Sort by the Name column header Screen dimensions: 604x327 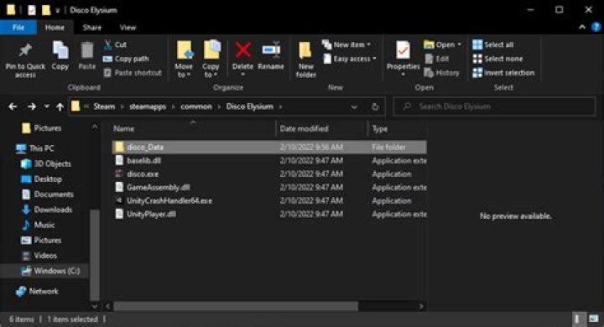point(194,128)
